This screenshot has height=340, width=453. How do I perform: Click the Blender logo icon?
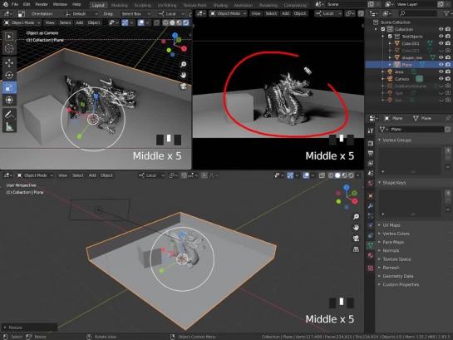click(x=6, y=4)
